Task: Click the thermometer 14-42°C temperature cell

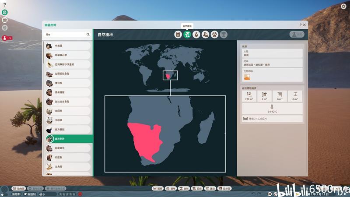Action: pos(272,109)
